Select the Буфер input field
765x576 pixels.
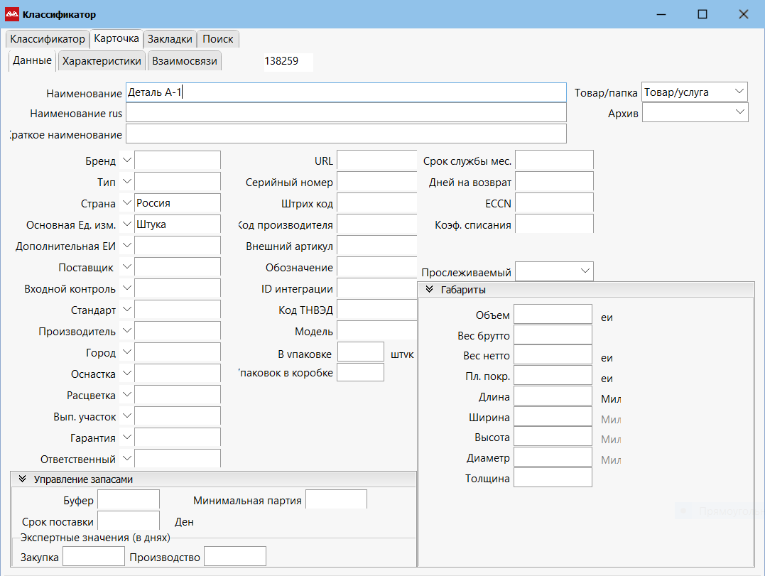coord(128,500)
